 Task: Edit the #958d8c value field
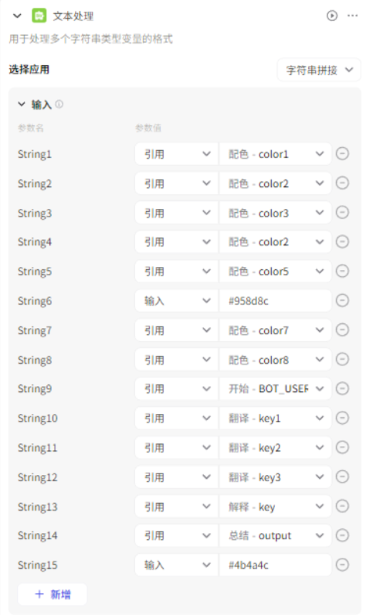(275, 301)
